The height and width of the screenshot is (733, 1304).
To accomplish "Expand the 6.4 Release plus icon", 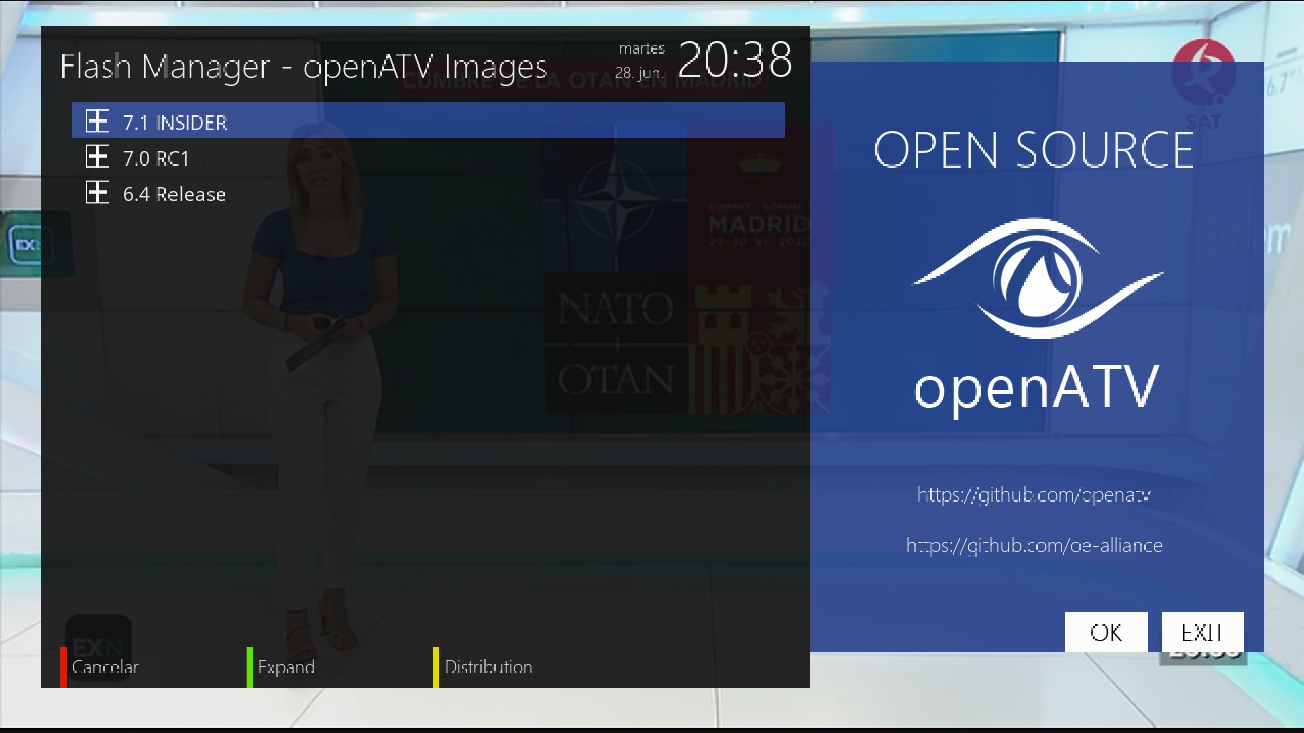I will (98, 193).
